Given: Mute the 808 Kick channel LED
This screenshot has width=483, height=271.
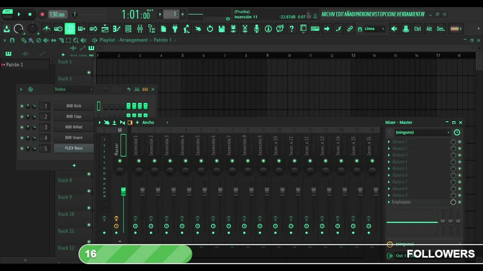Looking at the screenshot, I should [x=22, y=106].
